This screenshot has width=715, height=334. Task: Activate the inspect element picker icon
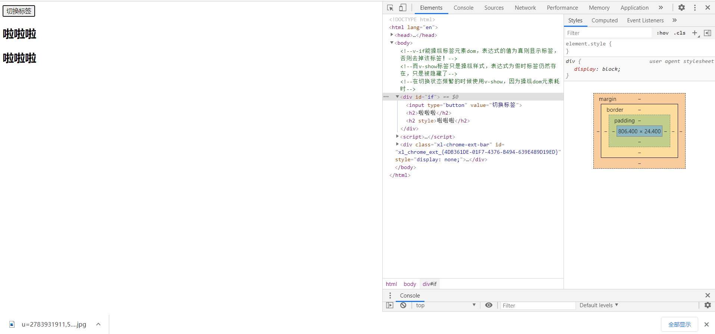pyautogui.click(x=390, y=7)
